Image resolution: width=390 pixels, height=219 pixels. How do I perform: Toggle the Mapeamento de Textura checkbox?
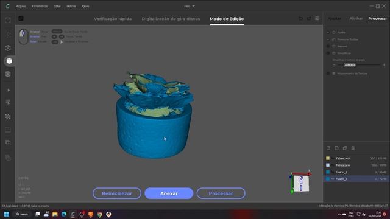328,74
